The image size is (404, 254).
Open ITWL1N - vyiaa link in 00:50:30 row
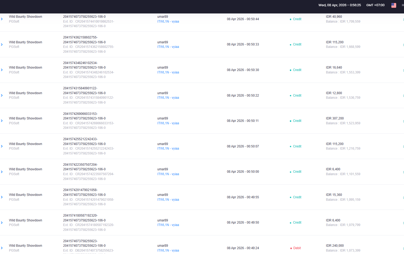pyautogui.click(x=168, y=72)
